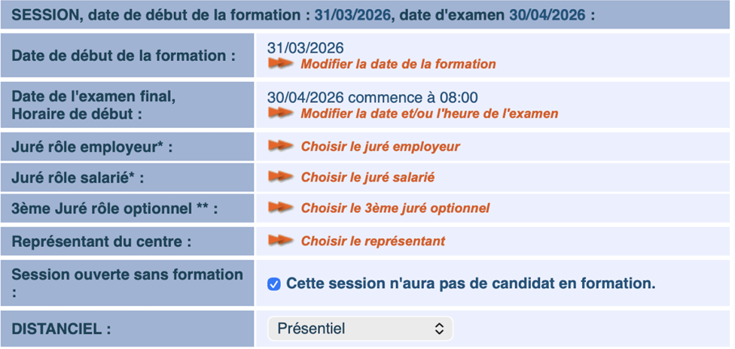The height and width of the screenshot is (349, 735).
Task: Click the arrow icon before Choisir le 3ème juré optionnel
Action: (x=281, y=208)
